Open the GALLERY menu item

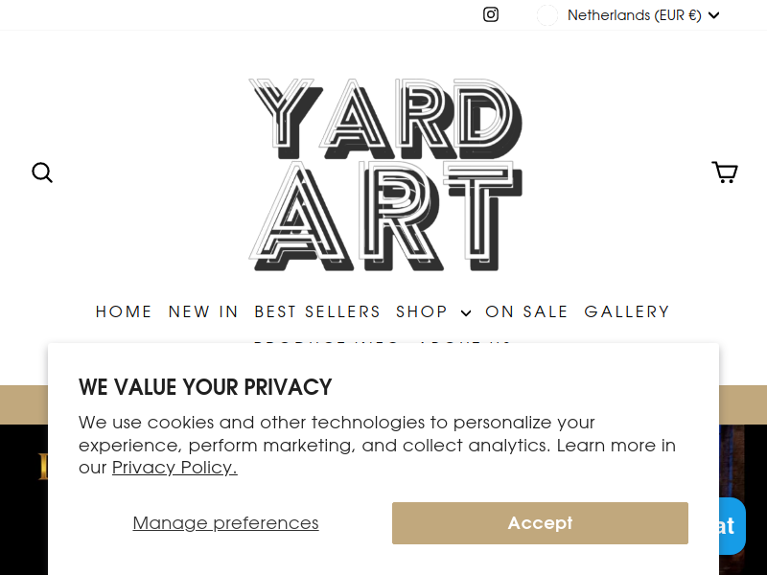tap(627, 311)
